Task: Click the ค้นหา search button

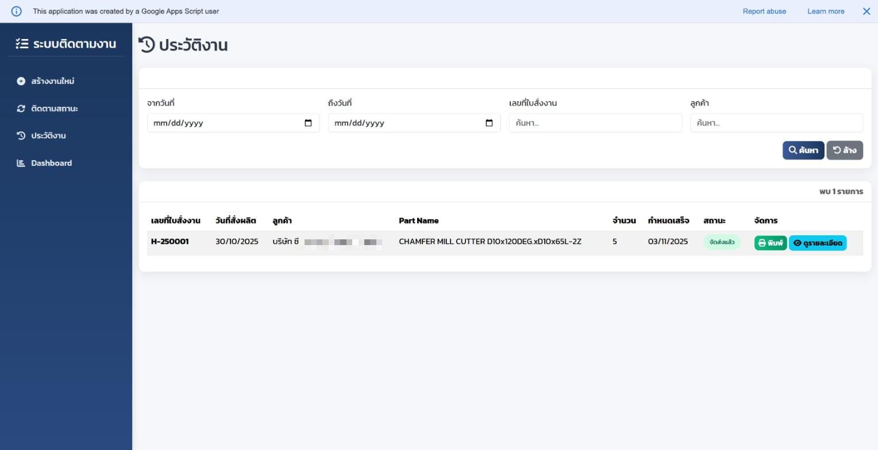Action: (803, 150)
